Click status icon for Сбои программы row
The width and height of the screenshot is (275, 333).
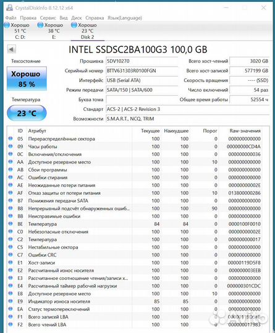(11, 170)
